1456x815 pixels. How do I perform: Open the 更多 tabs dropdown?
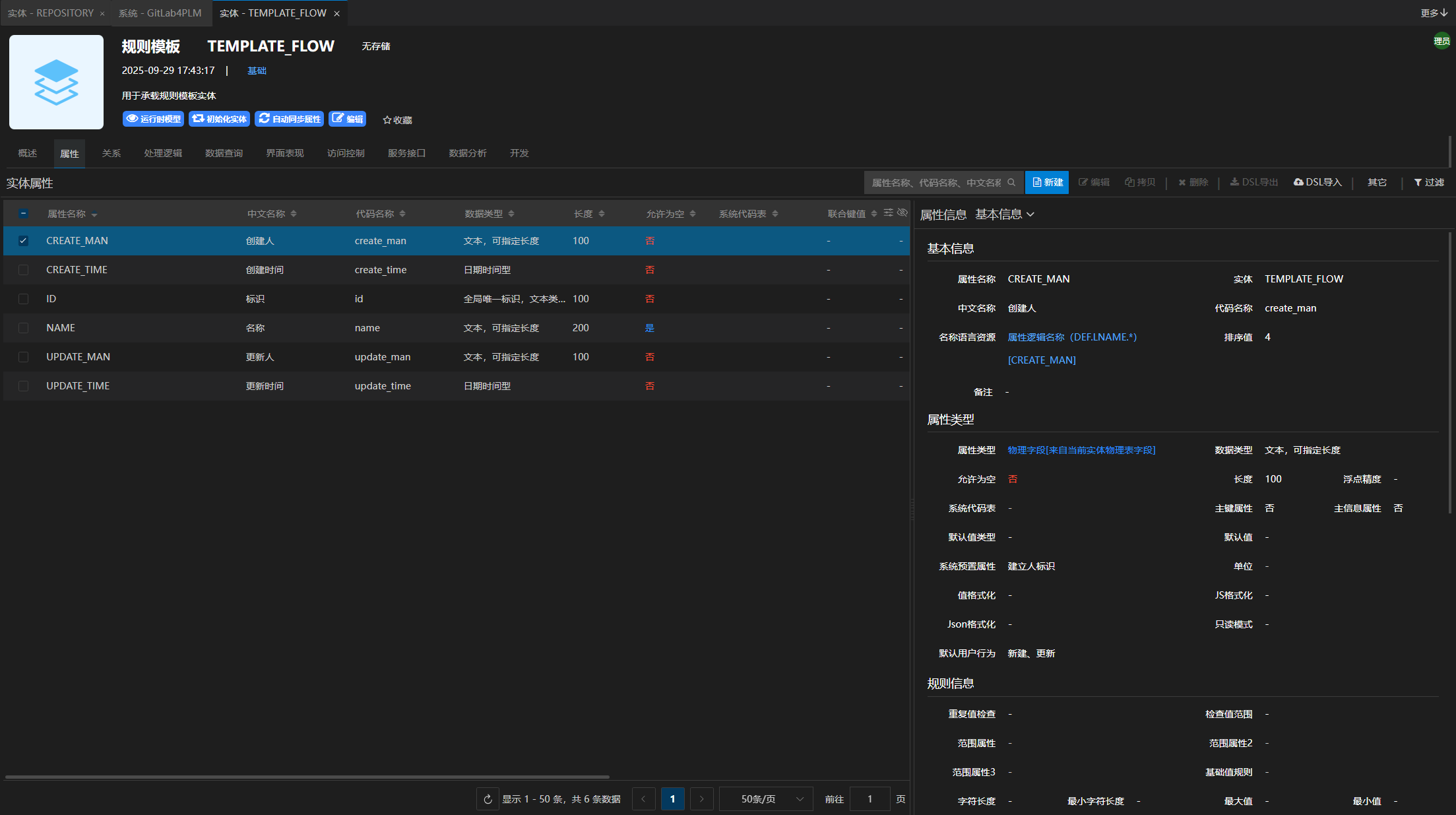click(1433, 13)
